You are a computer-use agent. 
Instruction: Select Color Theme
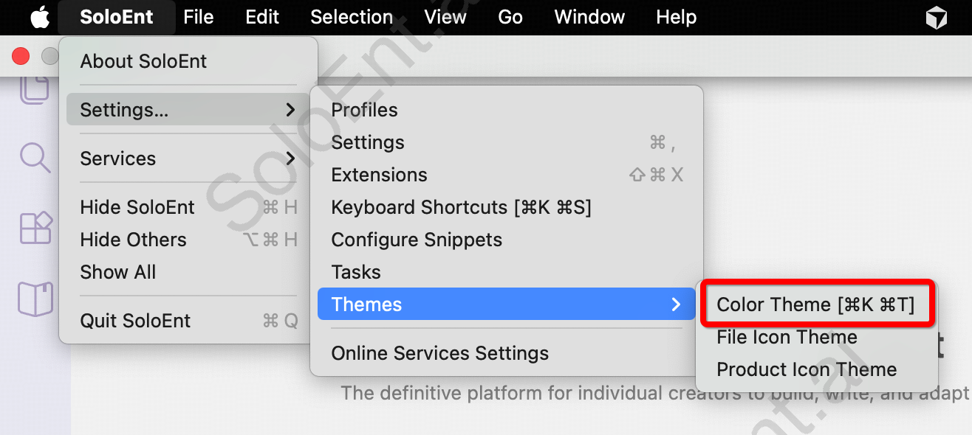point(816,304)
